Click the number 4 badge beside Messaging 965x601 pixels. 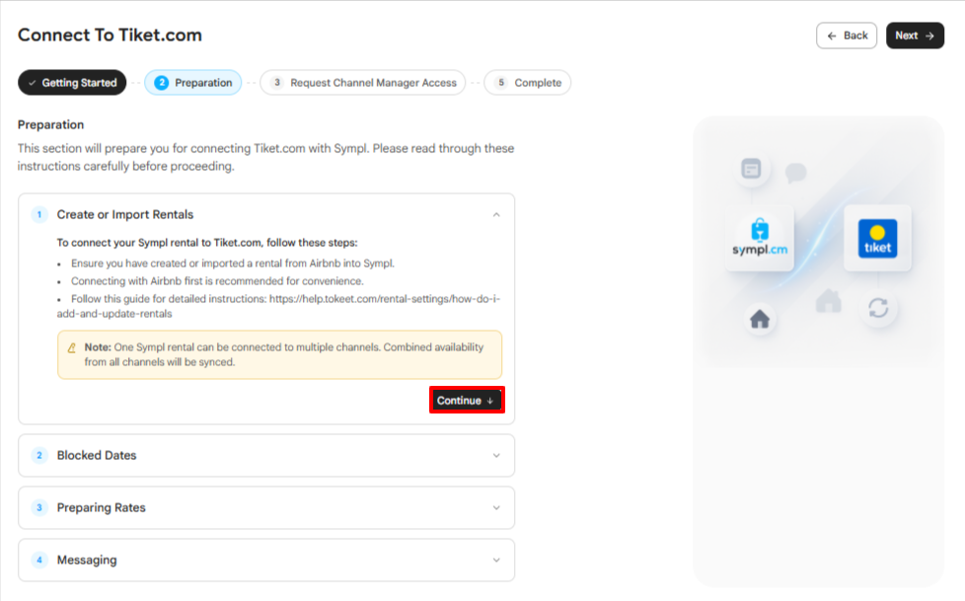coord(39,561)
